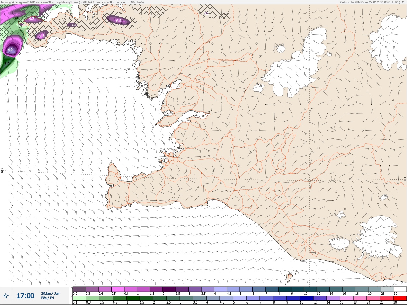Select the dark teal top-row swatch labeled 9

[x=297, y=289]
